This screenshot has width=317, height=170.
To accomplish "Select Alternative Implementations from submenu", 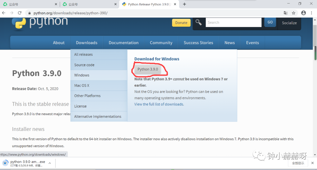I will click(x=99, y=116).
